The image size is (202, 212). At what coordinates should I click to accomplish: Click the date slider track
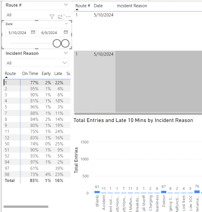[x=31, y=43]
